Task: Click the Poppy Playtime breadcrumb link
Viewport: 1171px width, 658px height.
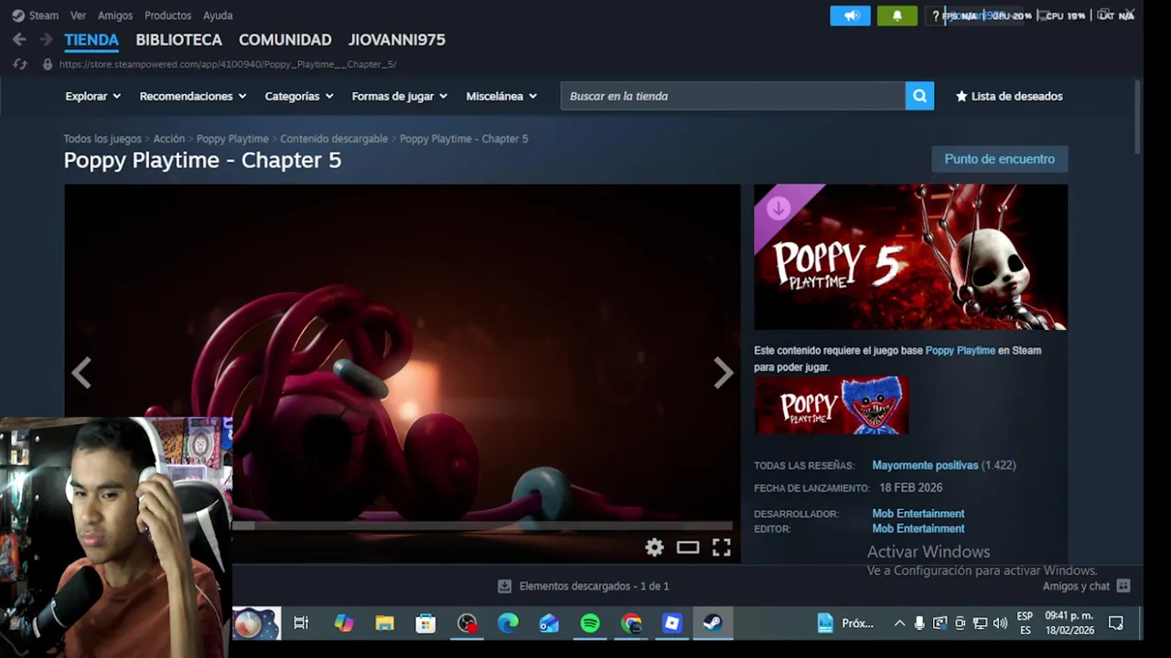Action: (232, 139)
